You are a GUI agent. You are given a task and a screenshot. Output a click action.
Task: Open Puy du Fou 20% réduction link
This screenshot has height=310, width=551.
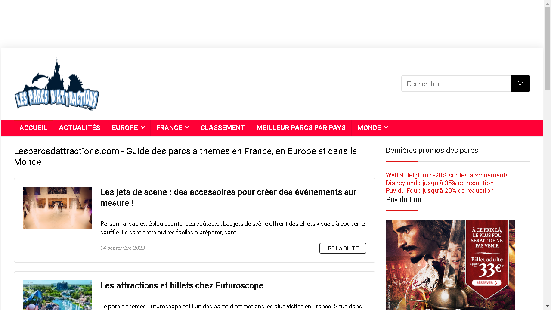pos(440,191)
